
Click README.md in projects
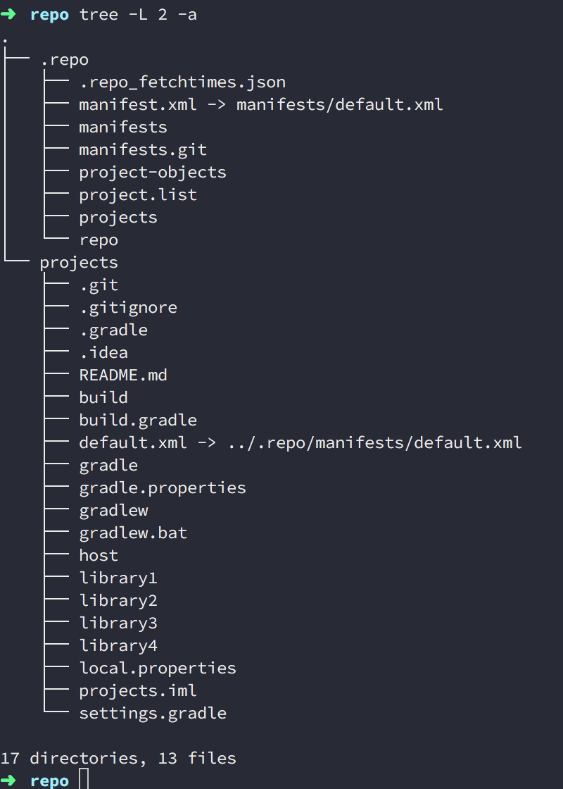tap(123, 375)
